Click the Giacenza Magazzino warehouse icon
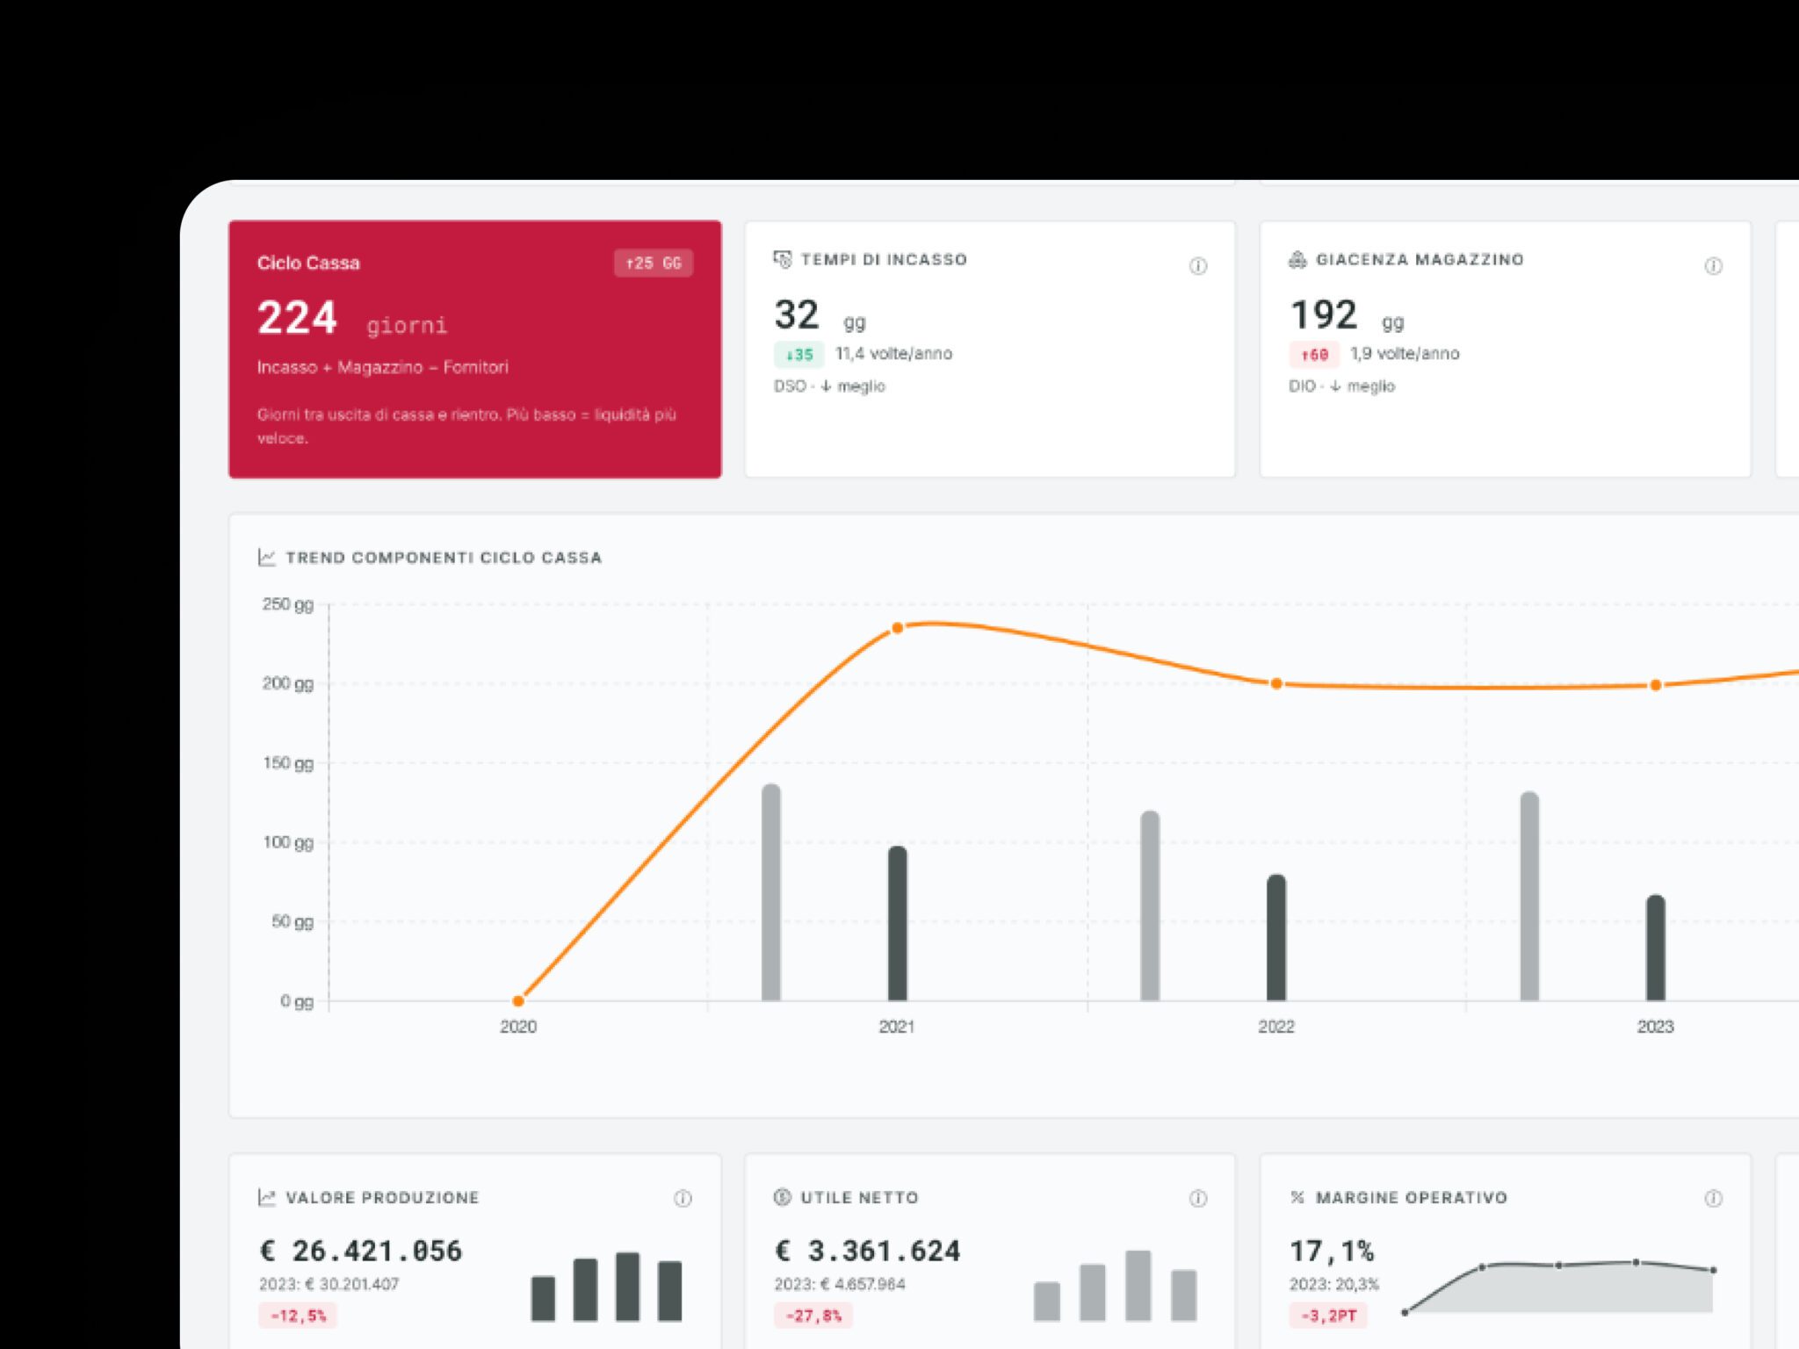 click(1297, 259)
